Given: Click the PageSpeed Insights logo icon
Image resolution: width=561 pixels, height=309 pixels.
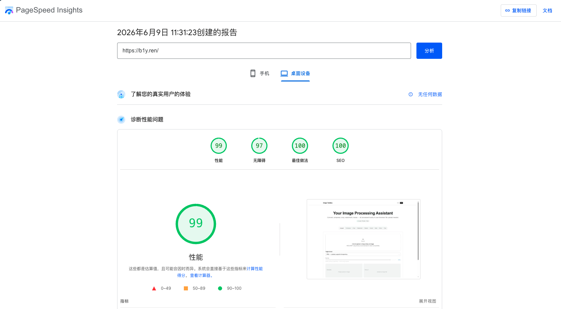Looking at the screenshot, I should pyautogui.click(x=9, y=10).
